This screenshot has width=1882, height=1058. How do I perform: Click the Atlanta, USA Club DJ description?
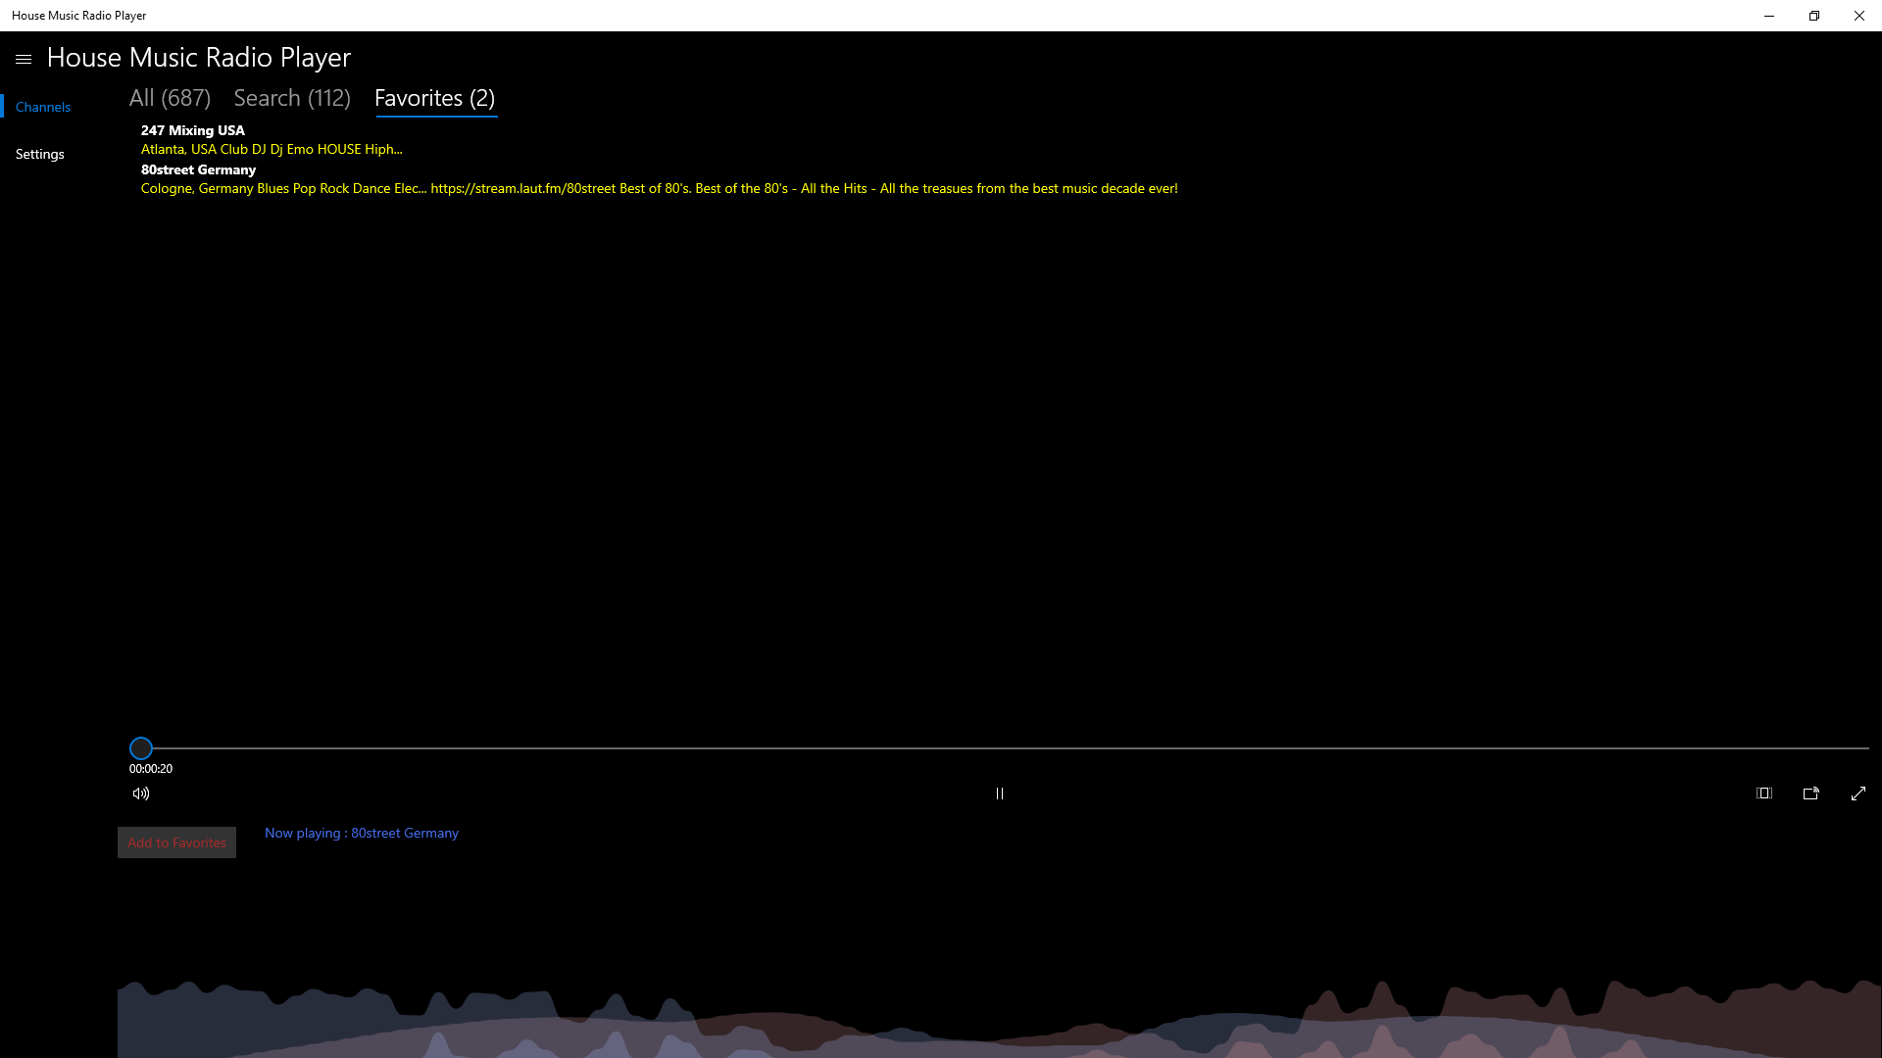coord(272,149)
